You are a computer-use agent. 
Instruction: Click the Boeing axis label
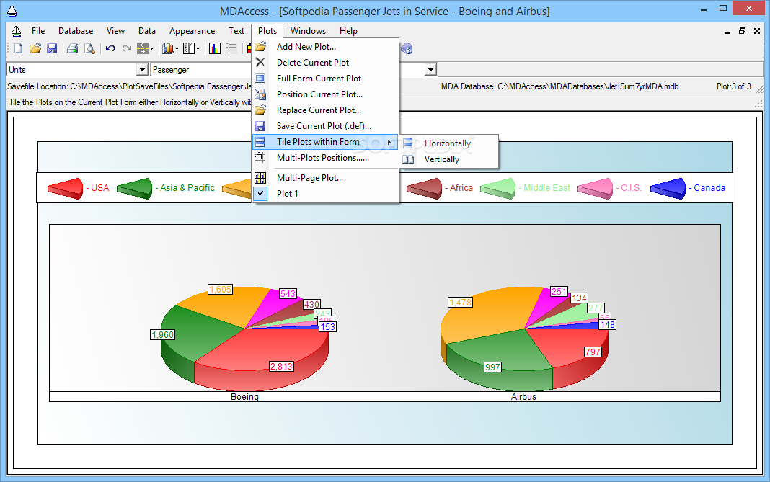pyautogui.click(x=244, y=396)
